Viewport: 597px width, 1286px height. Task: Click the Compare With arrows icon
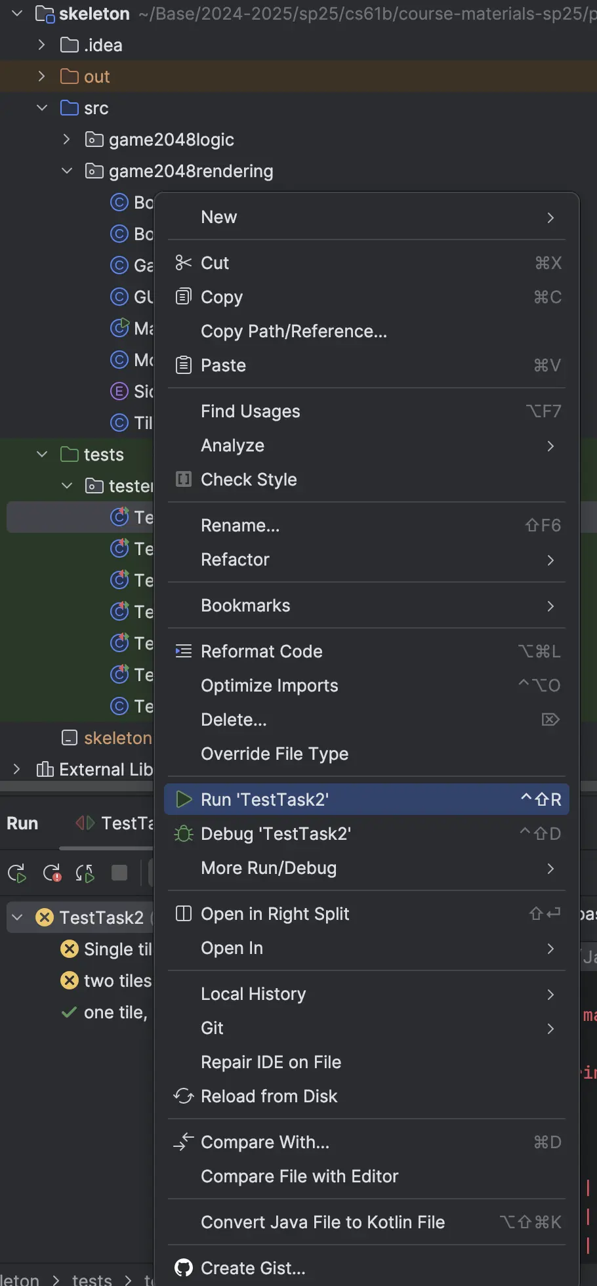pos(184,1142)
